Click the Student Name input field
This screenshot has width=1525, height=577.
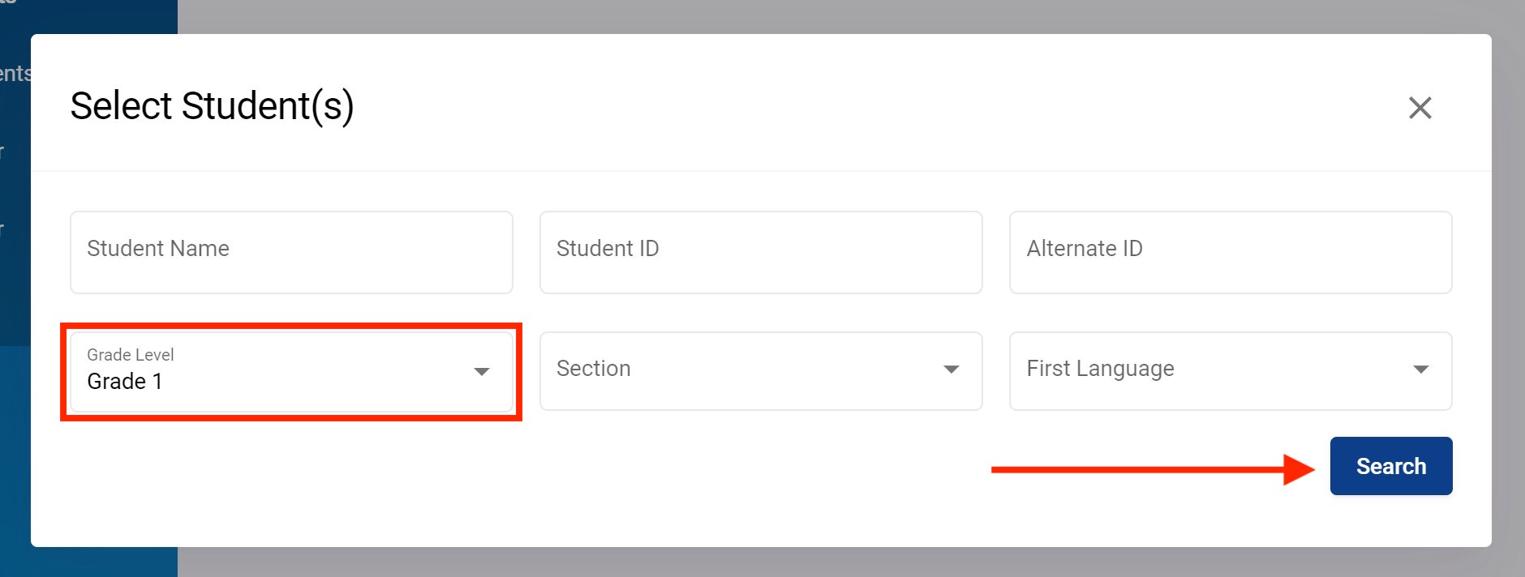coord(291,252)
